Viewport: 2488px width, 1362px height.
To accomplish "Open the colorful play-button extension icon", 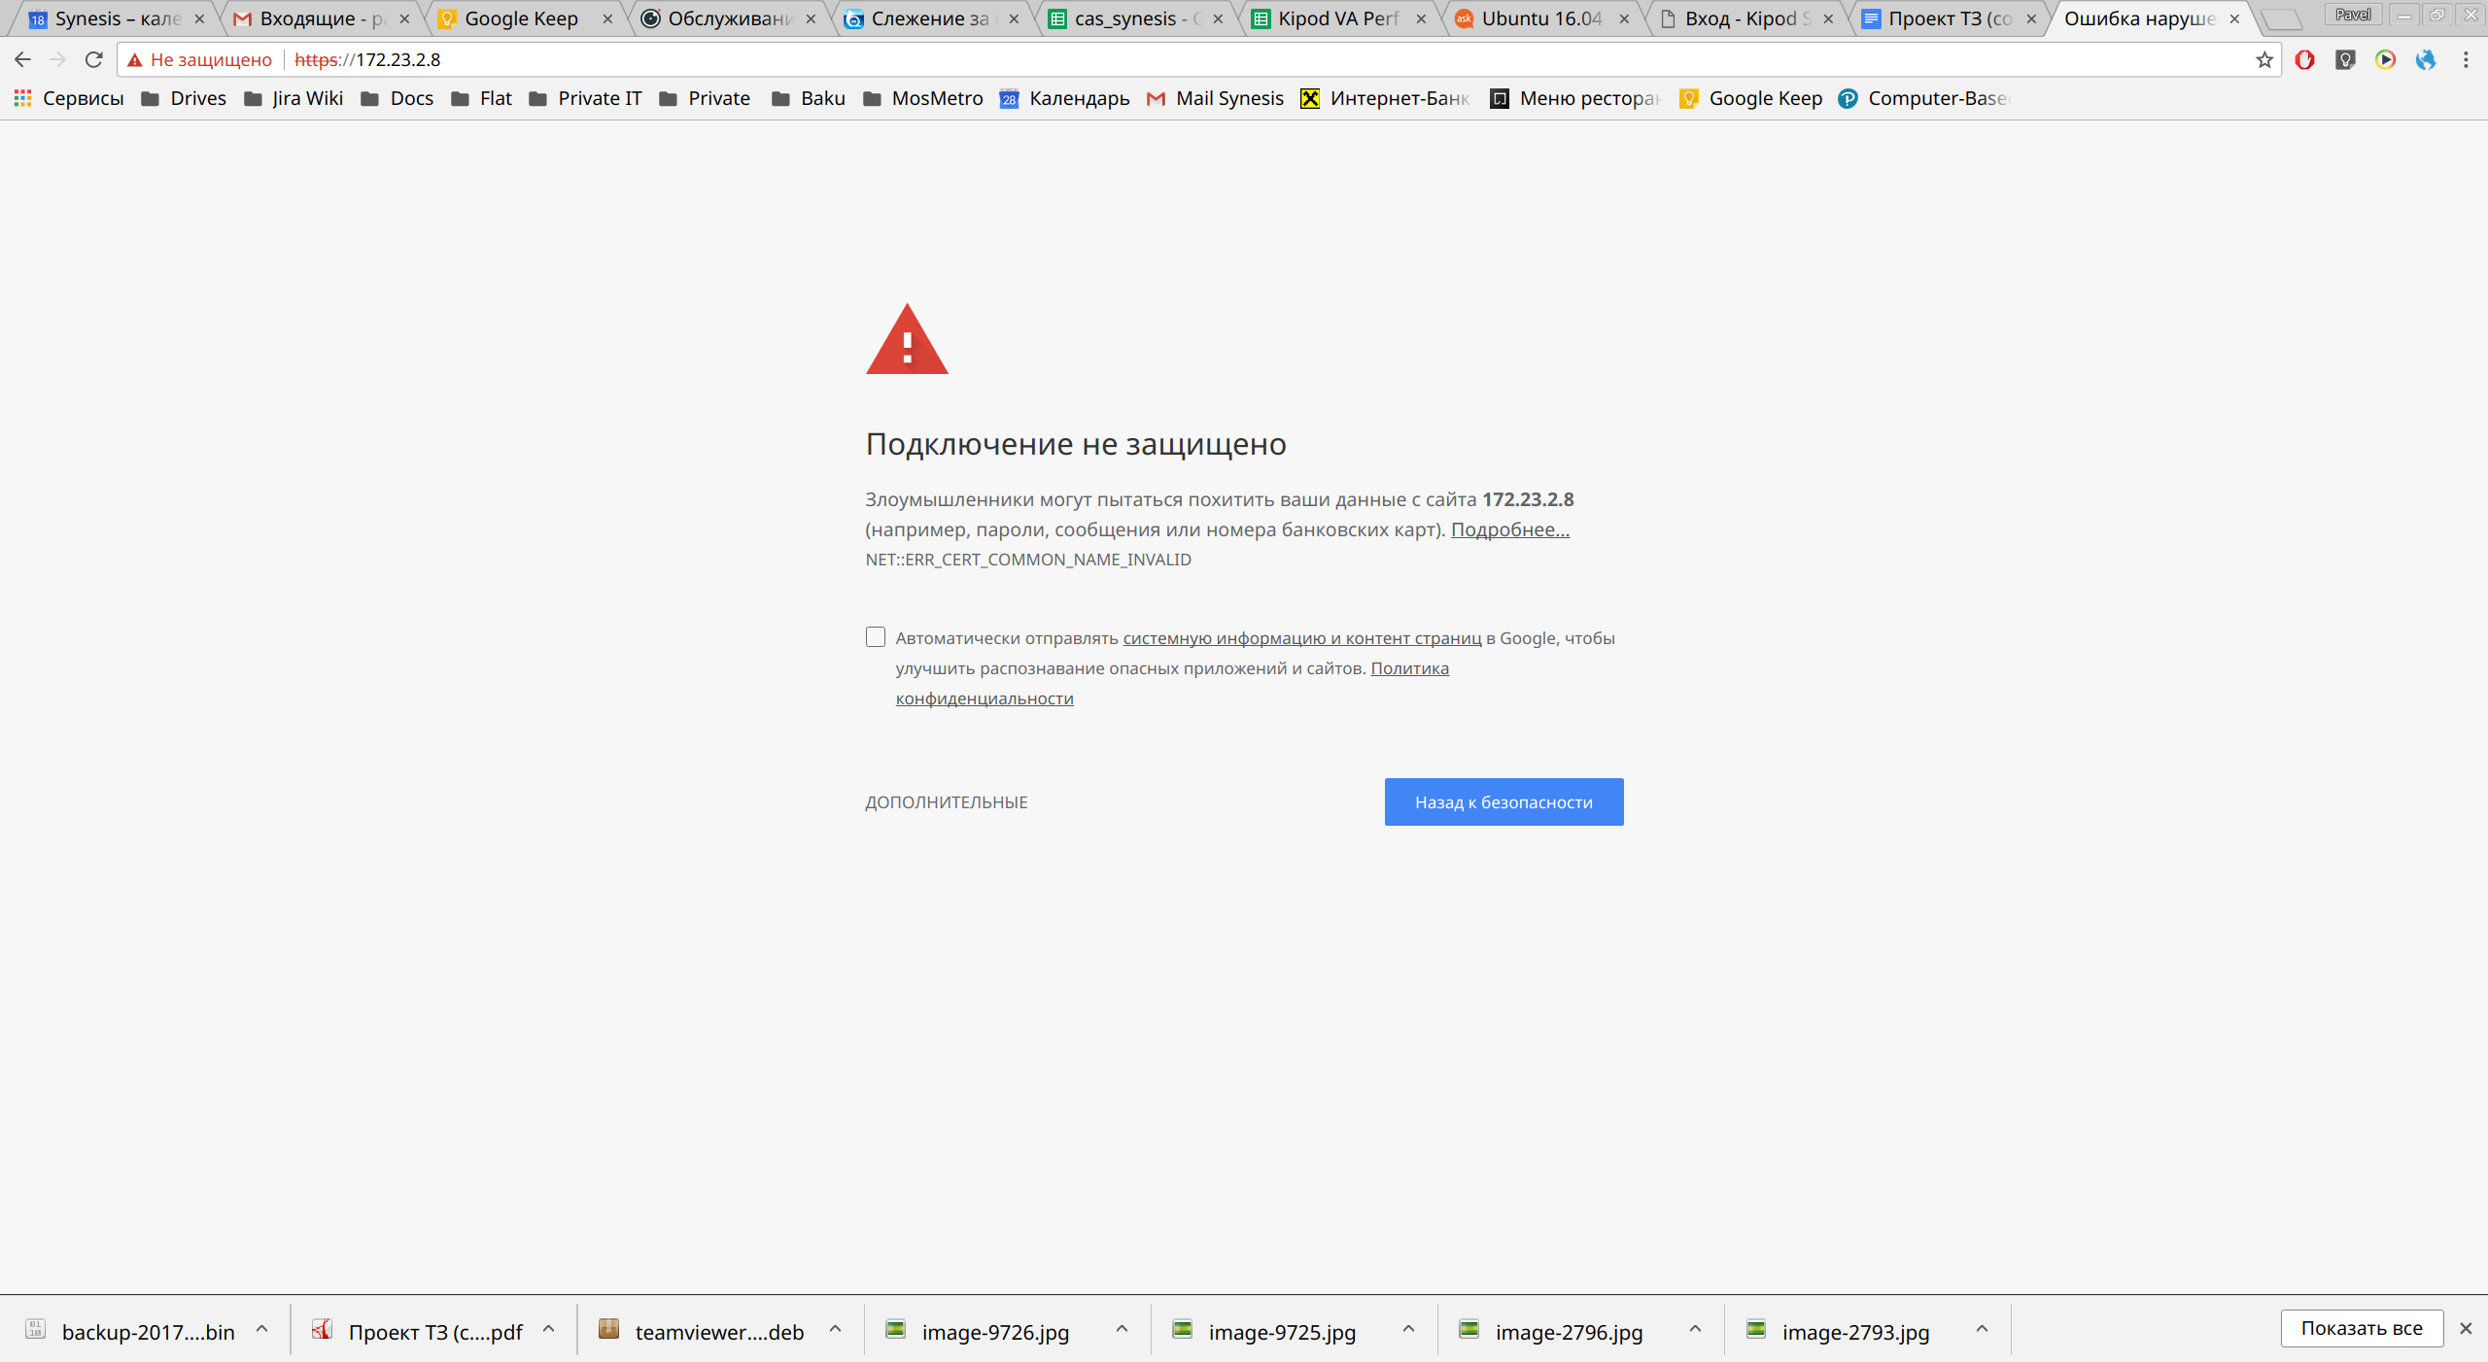I will (x=2385, y=59).
